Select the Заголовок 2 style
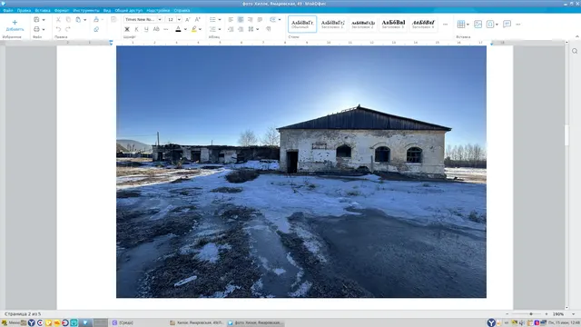Image resolution: width=581 pixels, height=327 pixels. 363,25
